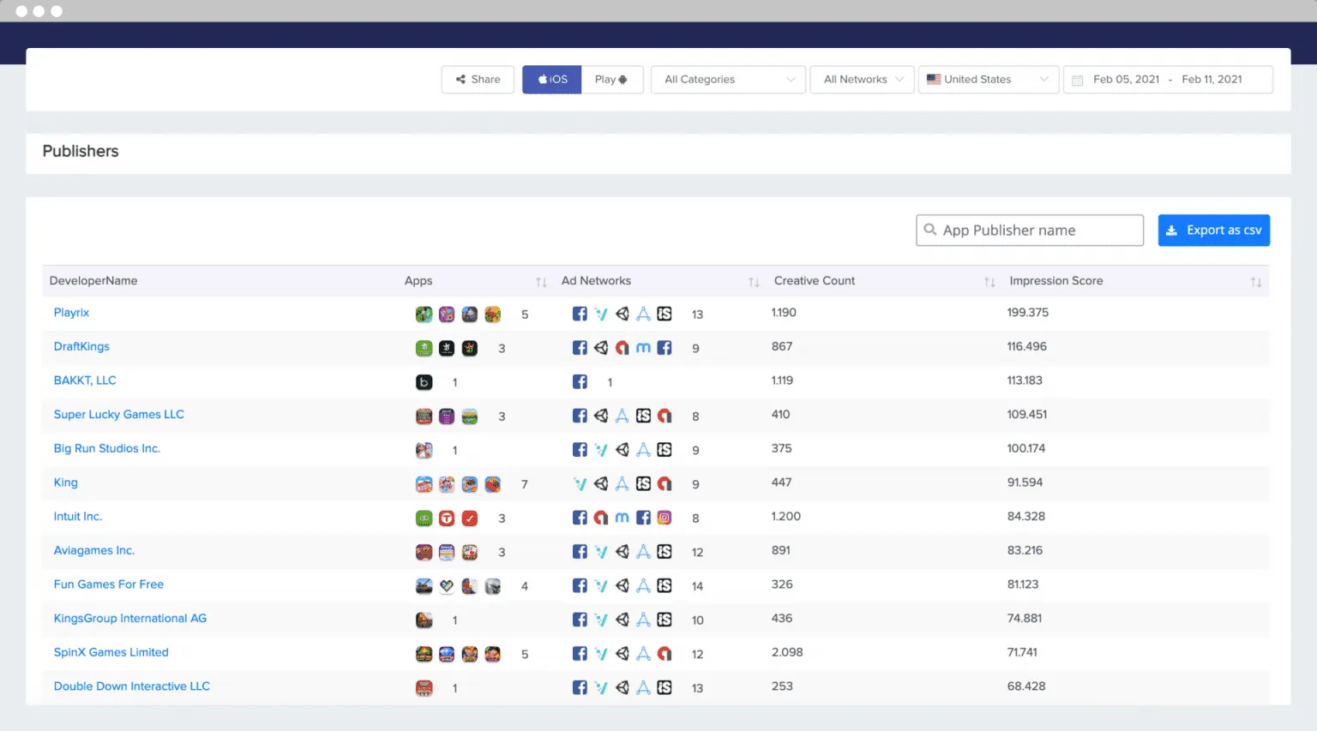Open the Double Down Interactive LLC link
Viewport: 1317px width, 731px height.
132,686
